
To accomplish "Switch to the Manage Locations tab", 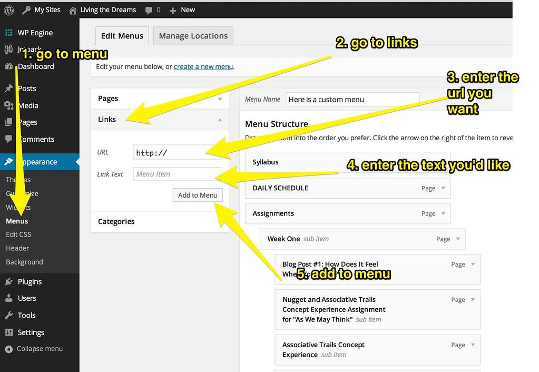I will (x=193, y=36).
